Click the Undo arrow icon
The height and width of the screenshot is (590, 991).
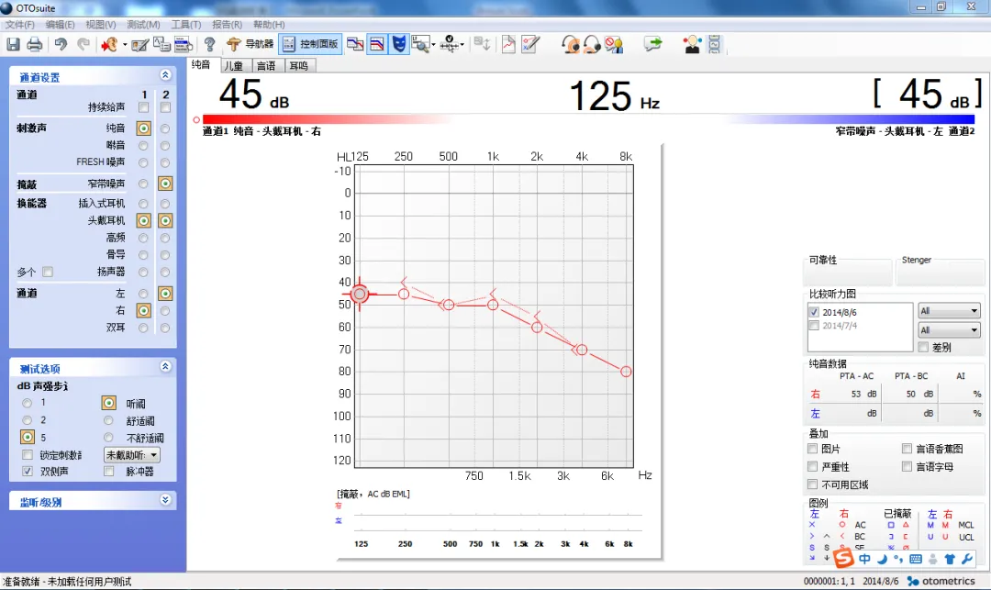61,44
